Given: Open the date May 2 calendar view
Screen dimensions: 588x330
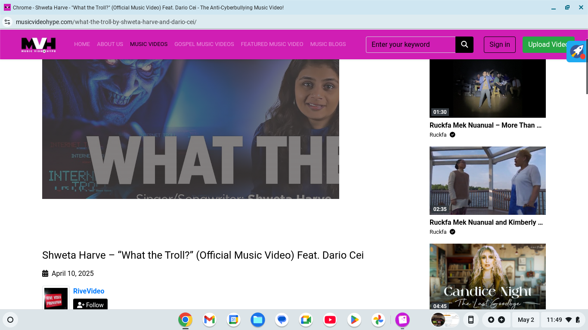Looking at the screenshot, I should [x=526, y=320].
